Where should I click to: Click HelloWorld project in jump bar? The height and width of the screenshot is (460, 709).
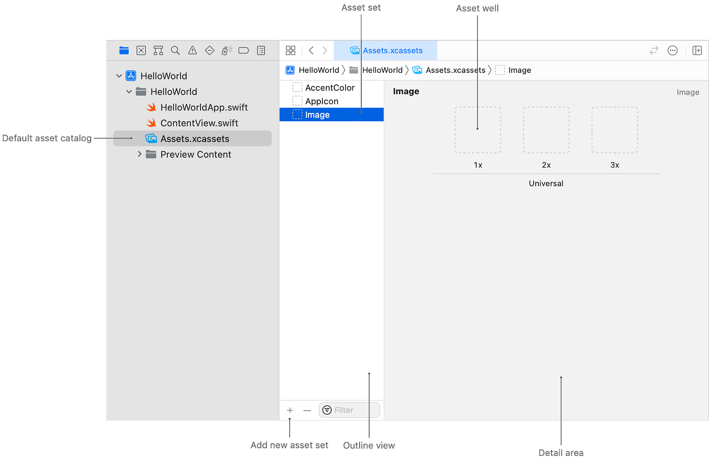point(312,70)
